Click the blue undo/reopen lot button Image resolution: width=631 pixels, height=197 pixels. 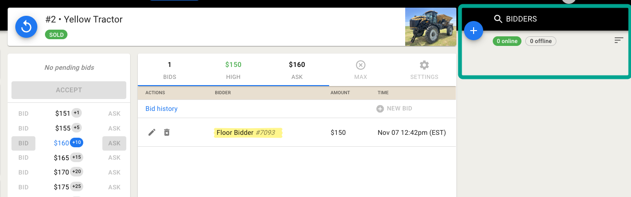[26, 27]
